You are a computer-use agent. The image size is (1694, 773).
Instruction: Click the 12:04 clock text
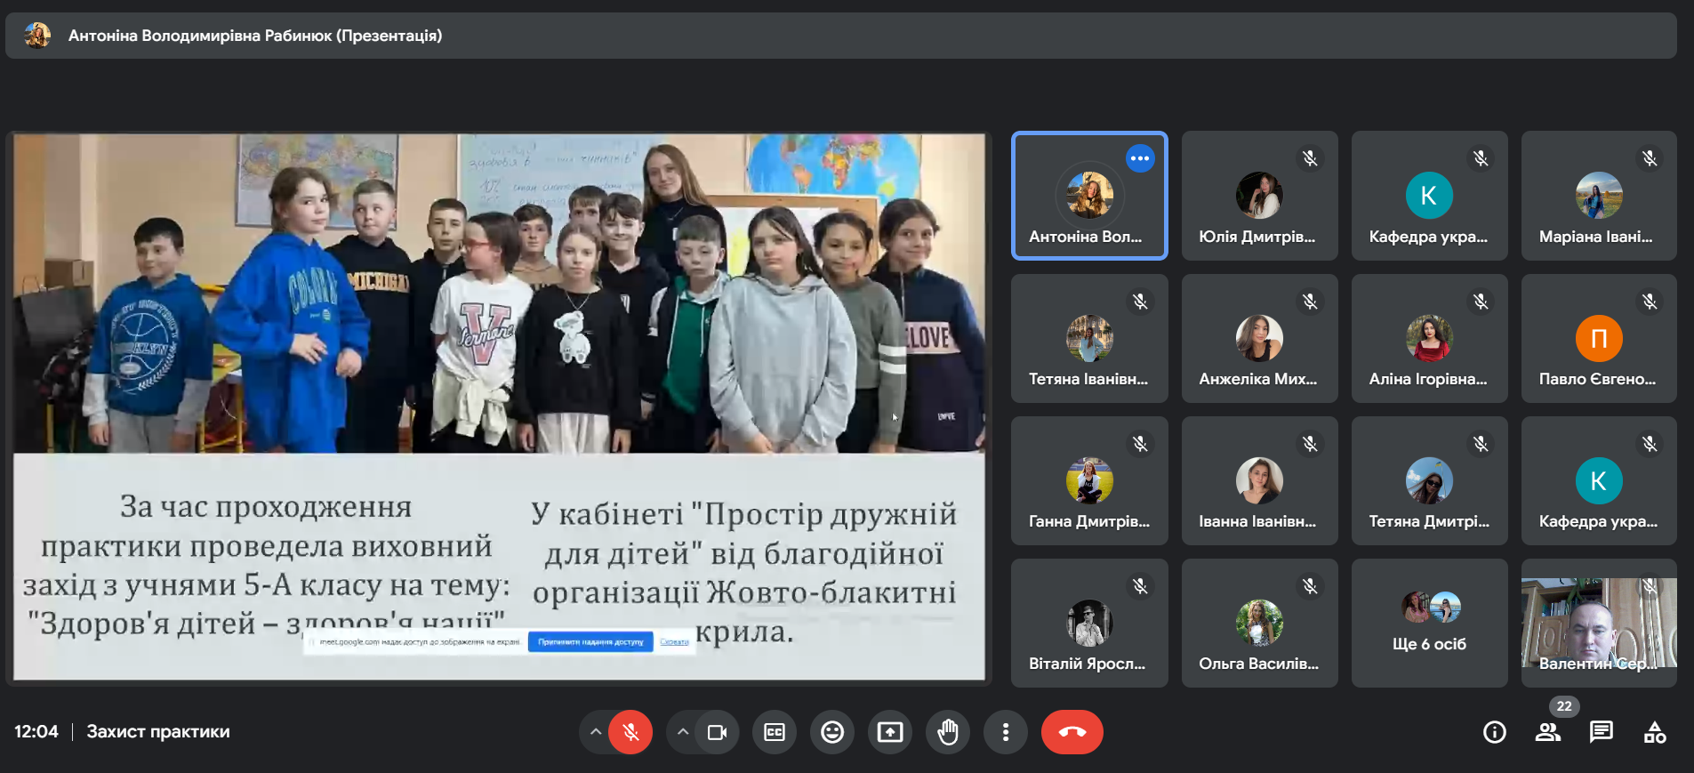click(x=36, y=732)
